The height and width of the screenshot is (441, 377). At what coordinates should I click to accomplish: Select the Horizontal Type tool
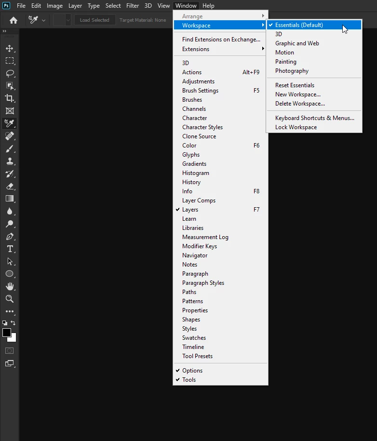[10, 249]
